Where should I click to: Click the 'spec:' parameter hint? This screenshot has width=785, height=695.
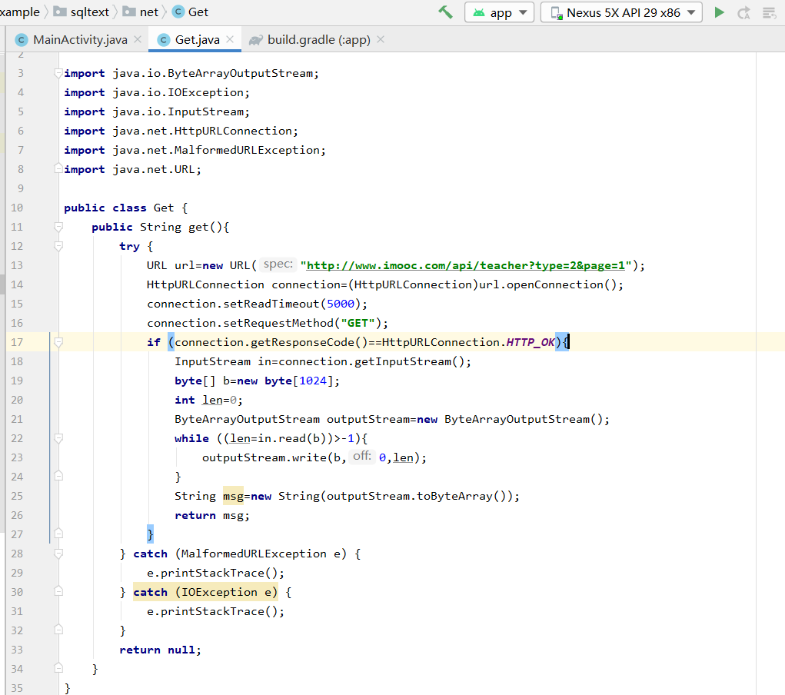pos(278,264)
